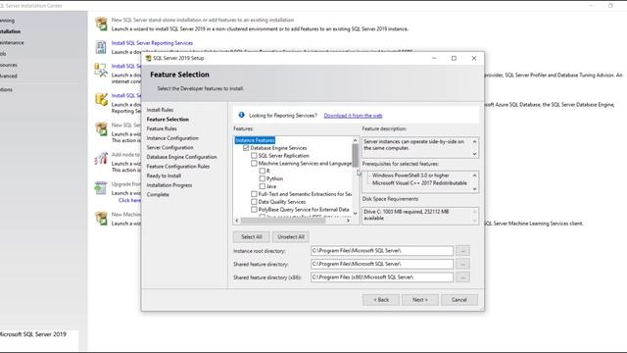Click the Upgrade installation icon in Installation Center
627x353 pixels.
point(101,187)
